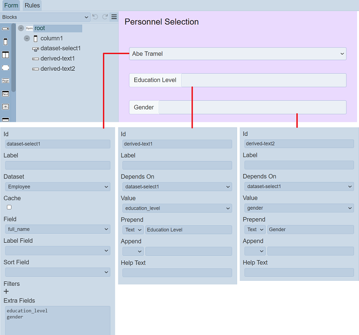Open the Blocks dropdown
The height and width of the screenshot is (335, 359).
tap(45, 17)
